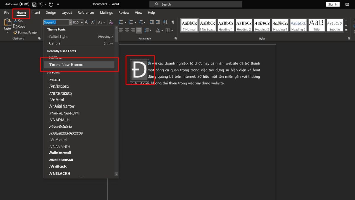
Task: Choose Calibri Light theme font
Action: (x=79, y=37)
